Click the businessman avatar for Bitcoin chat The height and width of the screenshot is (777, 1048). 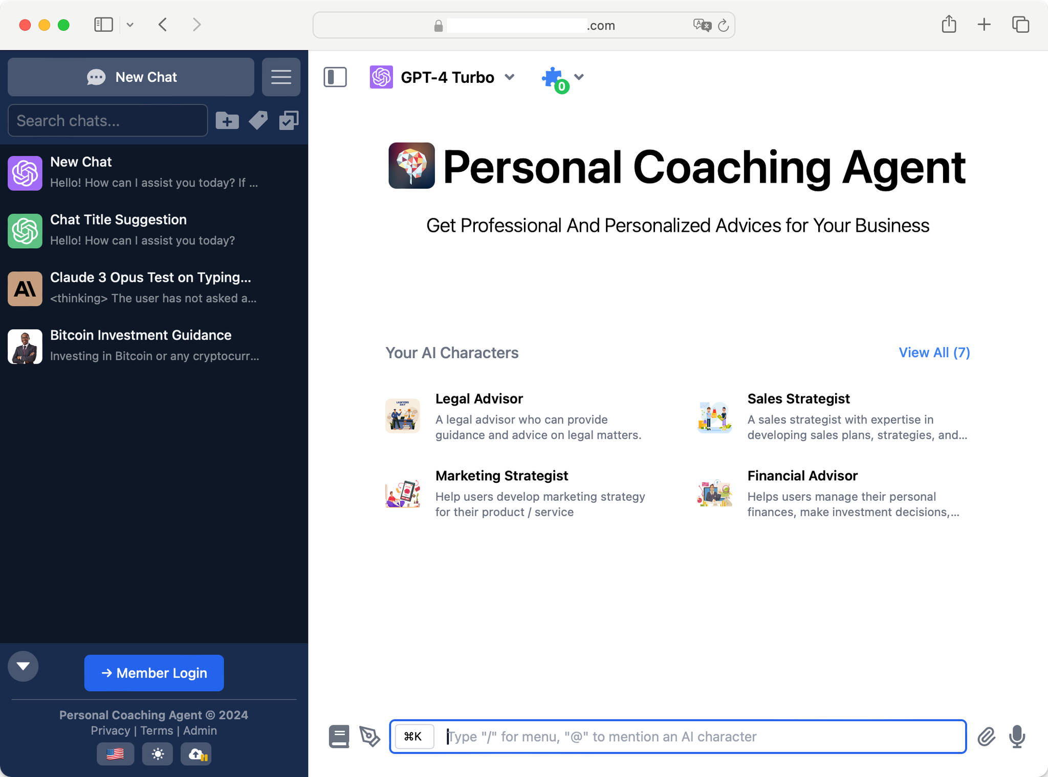[25, 346]
